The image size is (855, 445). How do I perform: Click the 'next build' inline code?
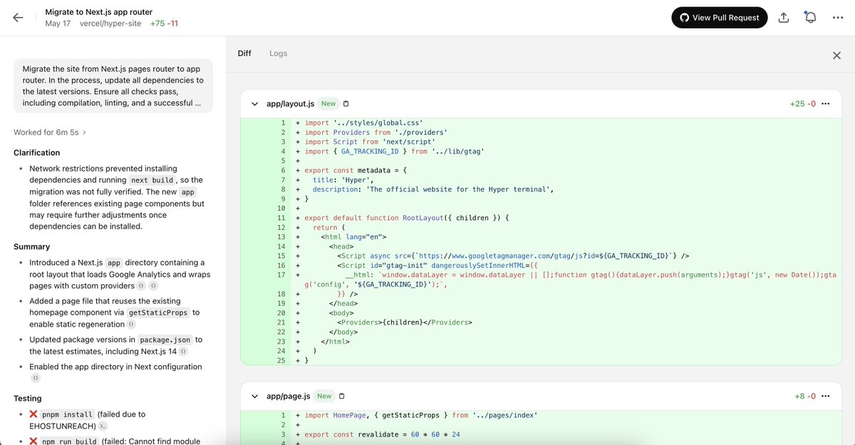pyautogui.click(x=152, y=180)
